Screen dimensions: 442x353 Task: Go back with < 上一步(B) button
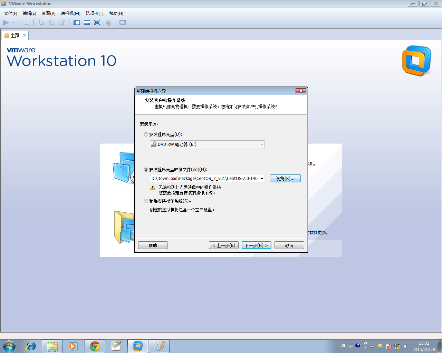click(x=224, y=245)
